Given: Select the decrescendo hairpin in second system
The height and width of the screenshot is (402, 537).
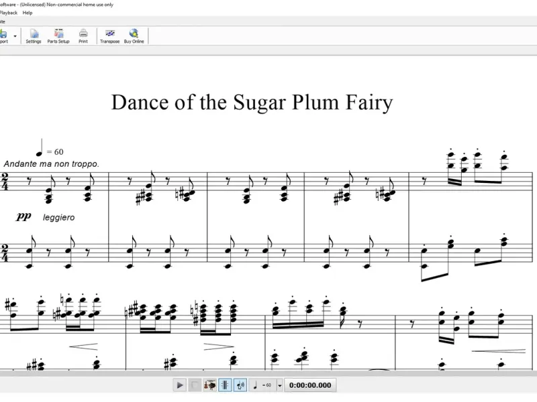Looking at the screenshot, I should pyautogui.click(x=219, y=346).
